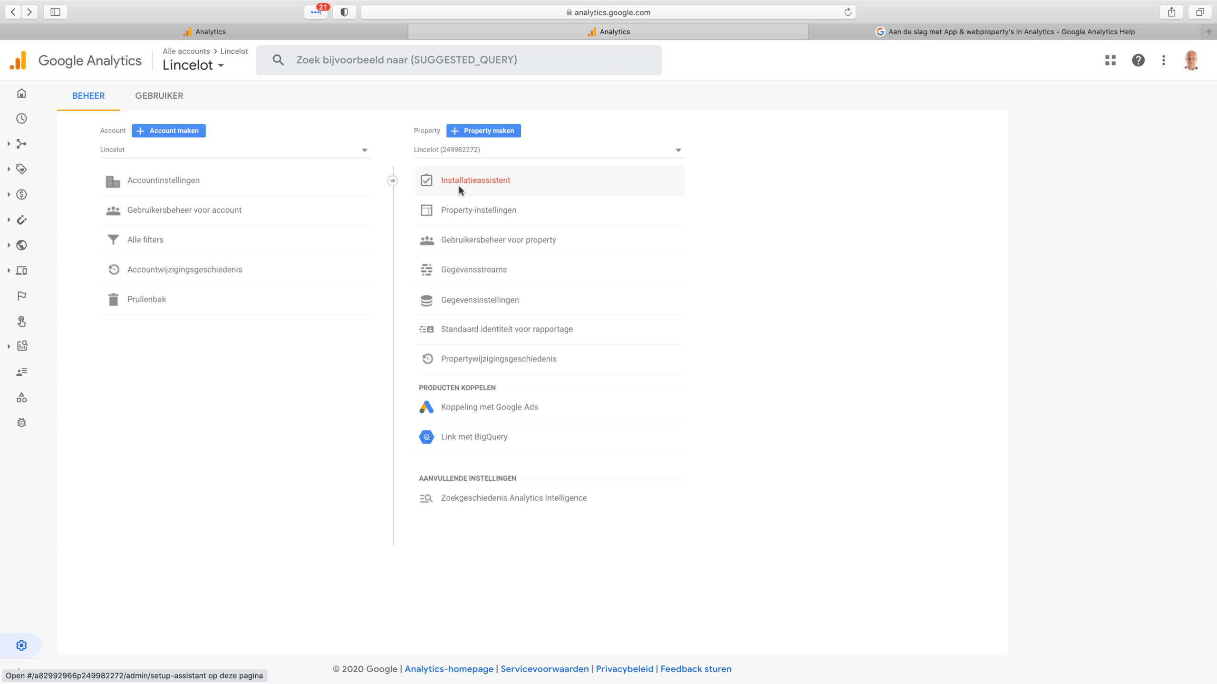Open the tag icon in the sidebar
Image resolution: width=1217 pixels, height=684 pixels.
tap(21, 169)
